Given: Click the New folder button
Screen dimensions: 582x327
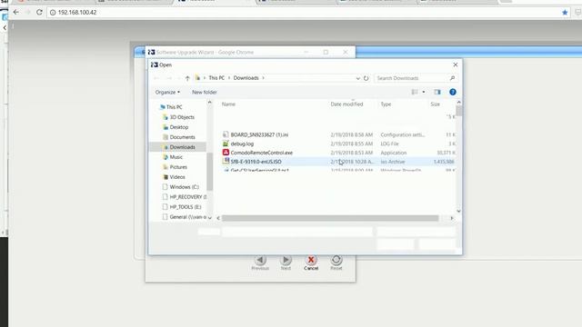Looking at the screenshot, I should click(x=204, y=92).
